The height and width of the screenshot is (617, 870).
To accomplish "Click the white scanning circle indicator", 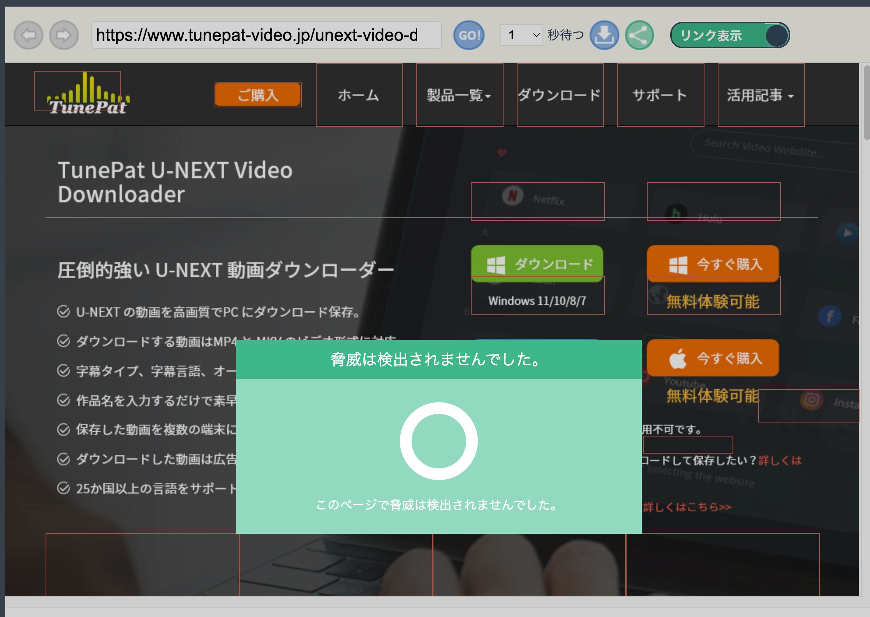I will tap(439, 441).
